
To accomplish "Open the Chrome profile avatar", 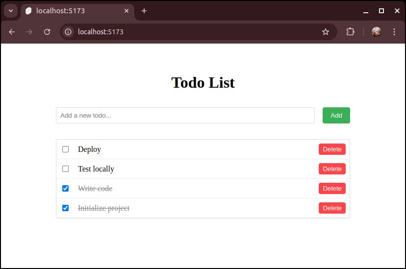I will tap(377, 32).
